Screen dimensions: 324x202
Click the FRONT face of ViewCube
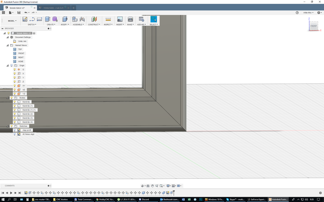tap(314, 26)
